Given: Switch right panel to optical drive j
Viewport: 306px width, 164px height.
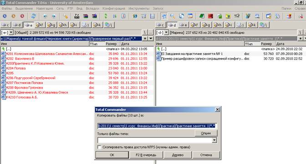Looking at the screenshot, I should (241, 25).
